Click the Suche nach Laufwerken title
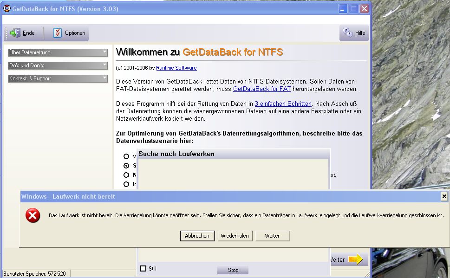The width and height of the screenshot is (450, 278). point(176,154)
